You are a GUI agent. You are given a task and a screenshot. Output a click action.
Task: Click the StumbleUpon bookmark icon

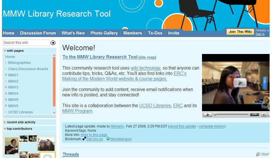coord(108,138)
